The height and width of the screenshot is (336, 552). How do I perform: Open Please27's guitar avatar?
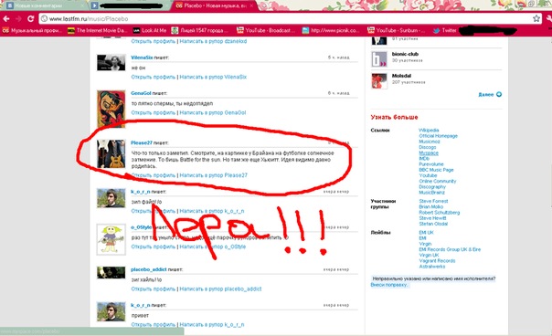pyautogui.click(x=111, y=153)
